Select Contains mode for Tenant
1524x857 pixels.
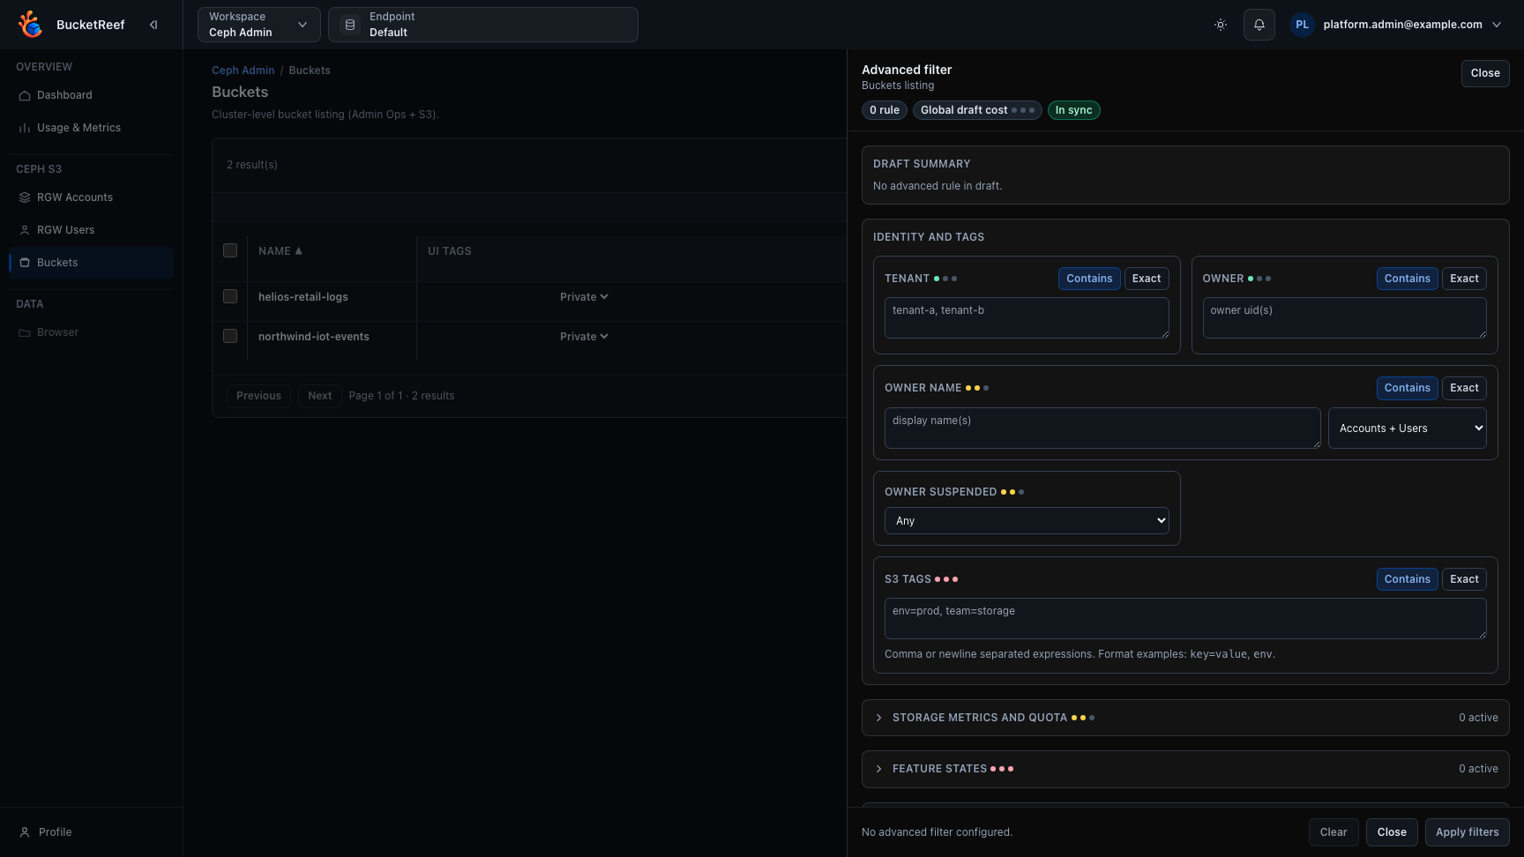pyautogui.click(x=1089, y=279)
